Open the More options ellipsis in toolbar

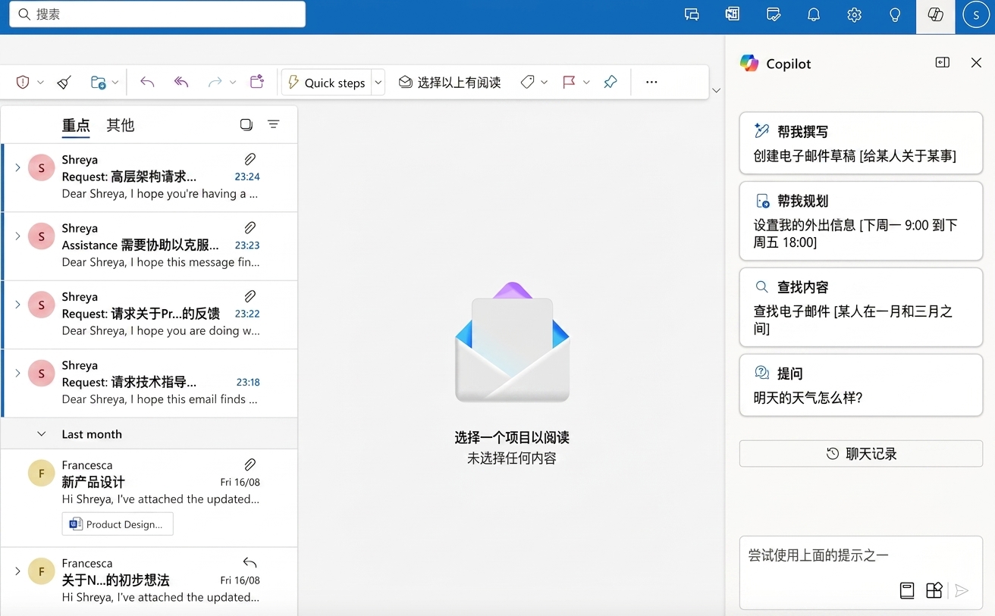pos(651,82)
